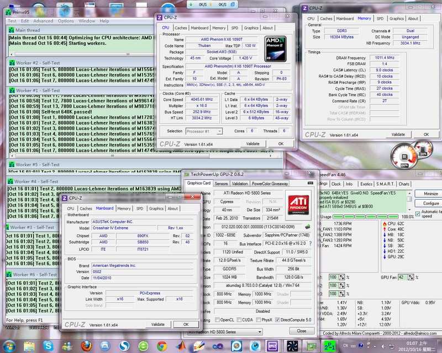442x353 pixels.
Task: Click the GPU-Z title bar icon
Action: (187, 174)
